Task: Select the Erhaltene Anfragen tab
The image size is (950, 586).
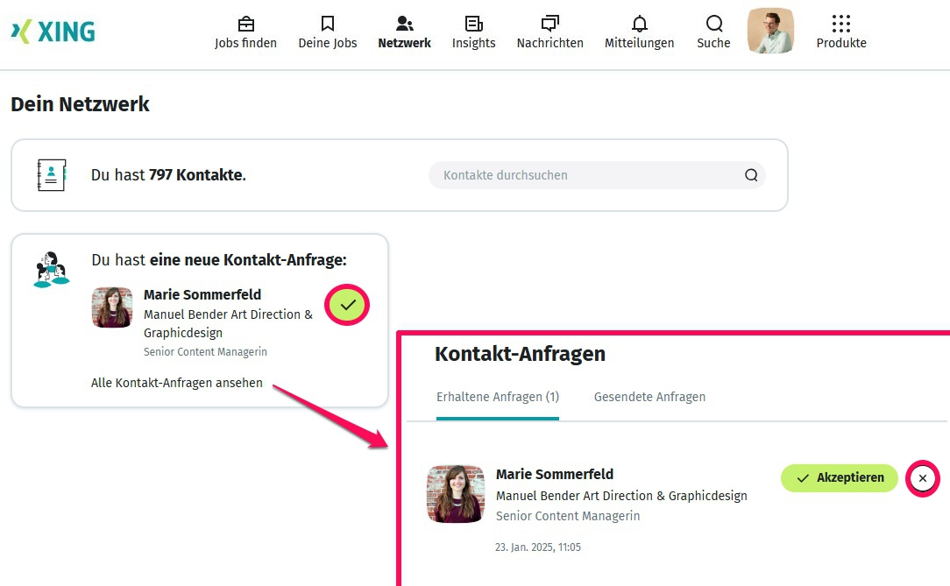Action: coord(498,397)
